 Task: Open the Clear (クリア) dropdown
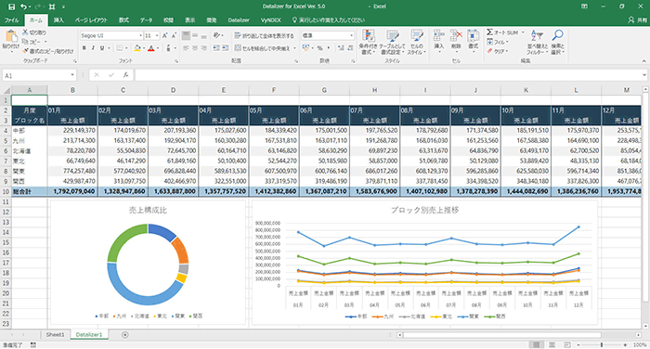[x=498, y=51]
